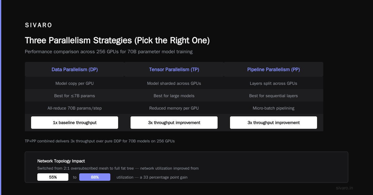The image size is (373, 195).
Task: Click Pipeline Parallelism 3x throughput improvement box
Action: [x=274, y=123]
